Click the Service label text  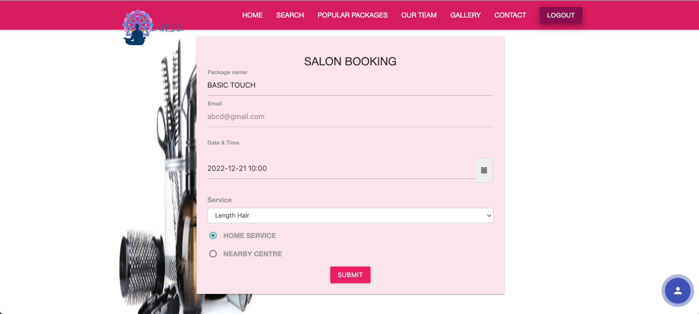pyautogui.click(x=219, y=200)
